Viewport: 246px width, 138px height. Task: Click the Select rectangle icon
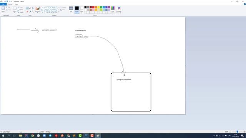15,8
